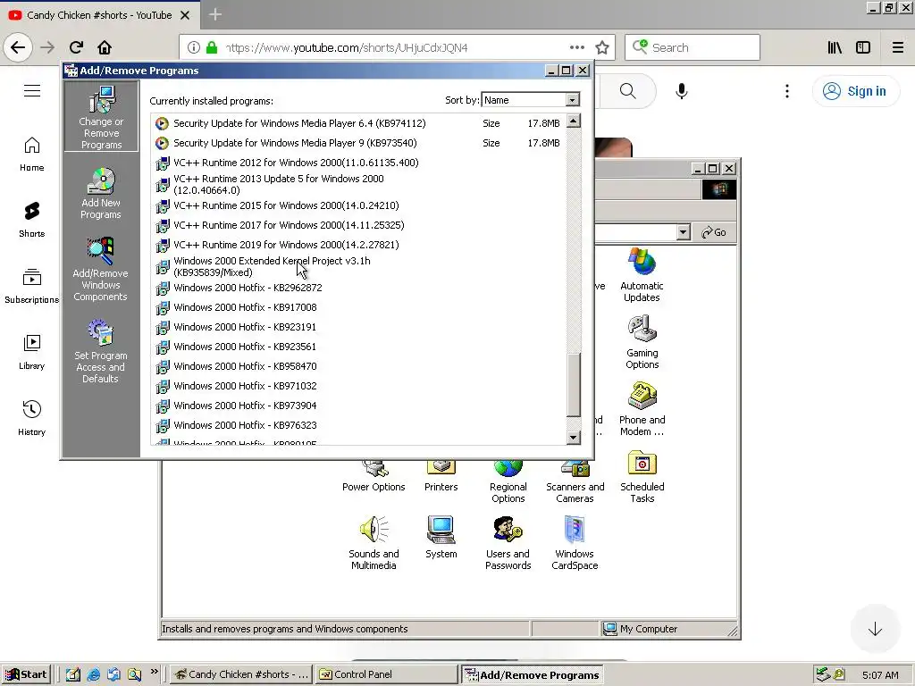Viewport: 915px width, 686px height.
Task: Open a new browser tab
Action: [x=215, y=14]
